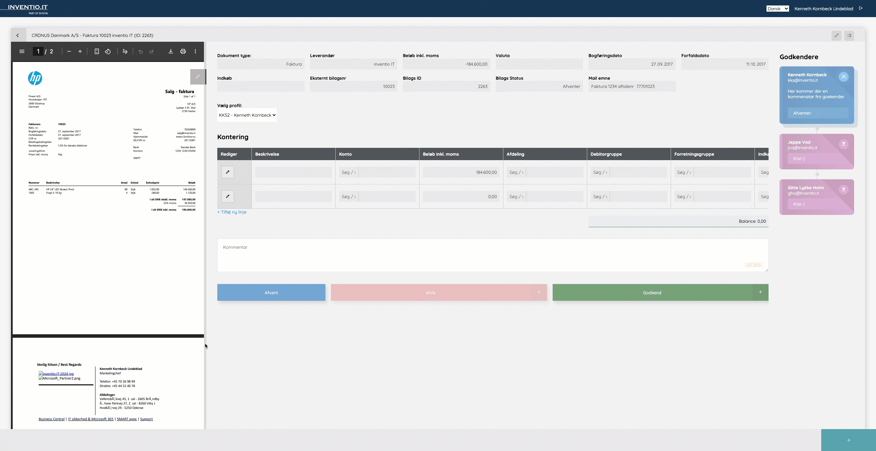
Task: Open the Dansk language dropdown
Action: click(777, 9)
